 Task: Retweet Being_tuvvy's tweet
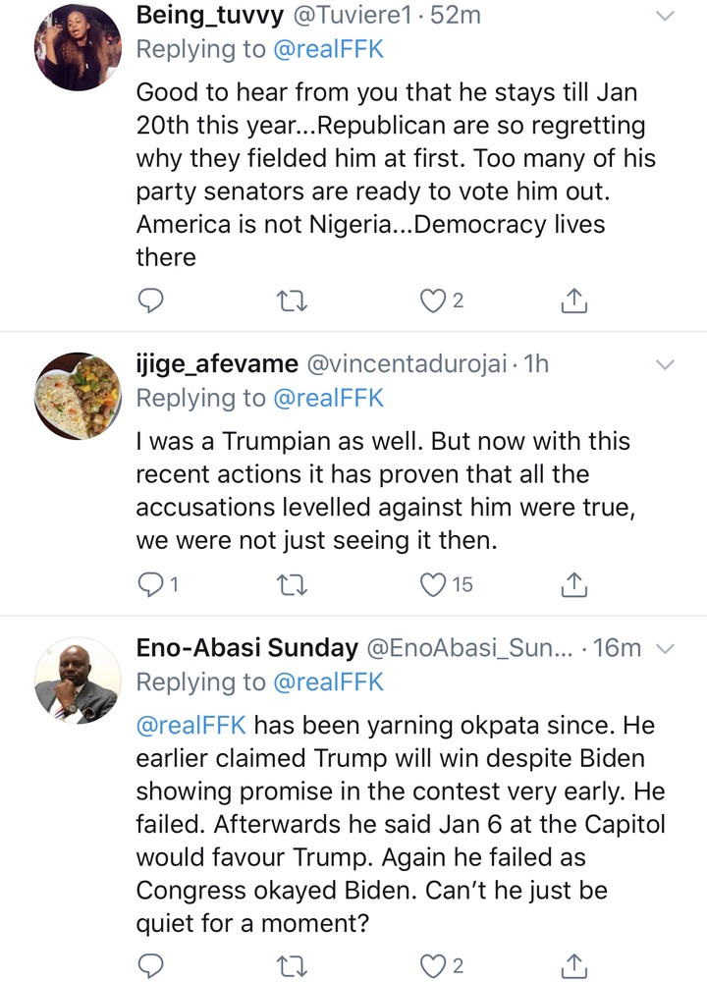click(x=292, y=301)
